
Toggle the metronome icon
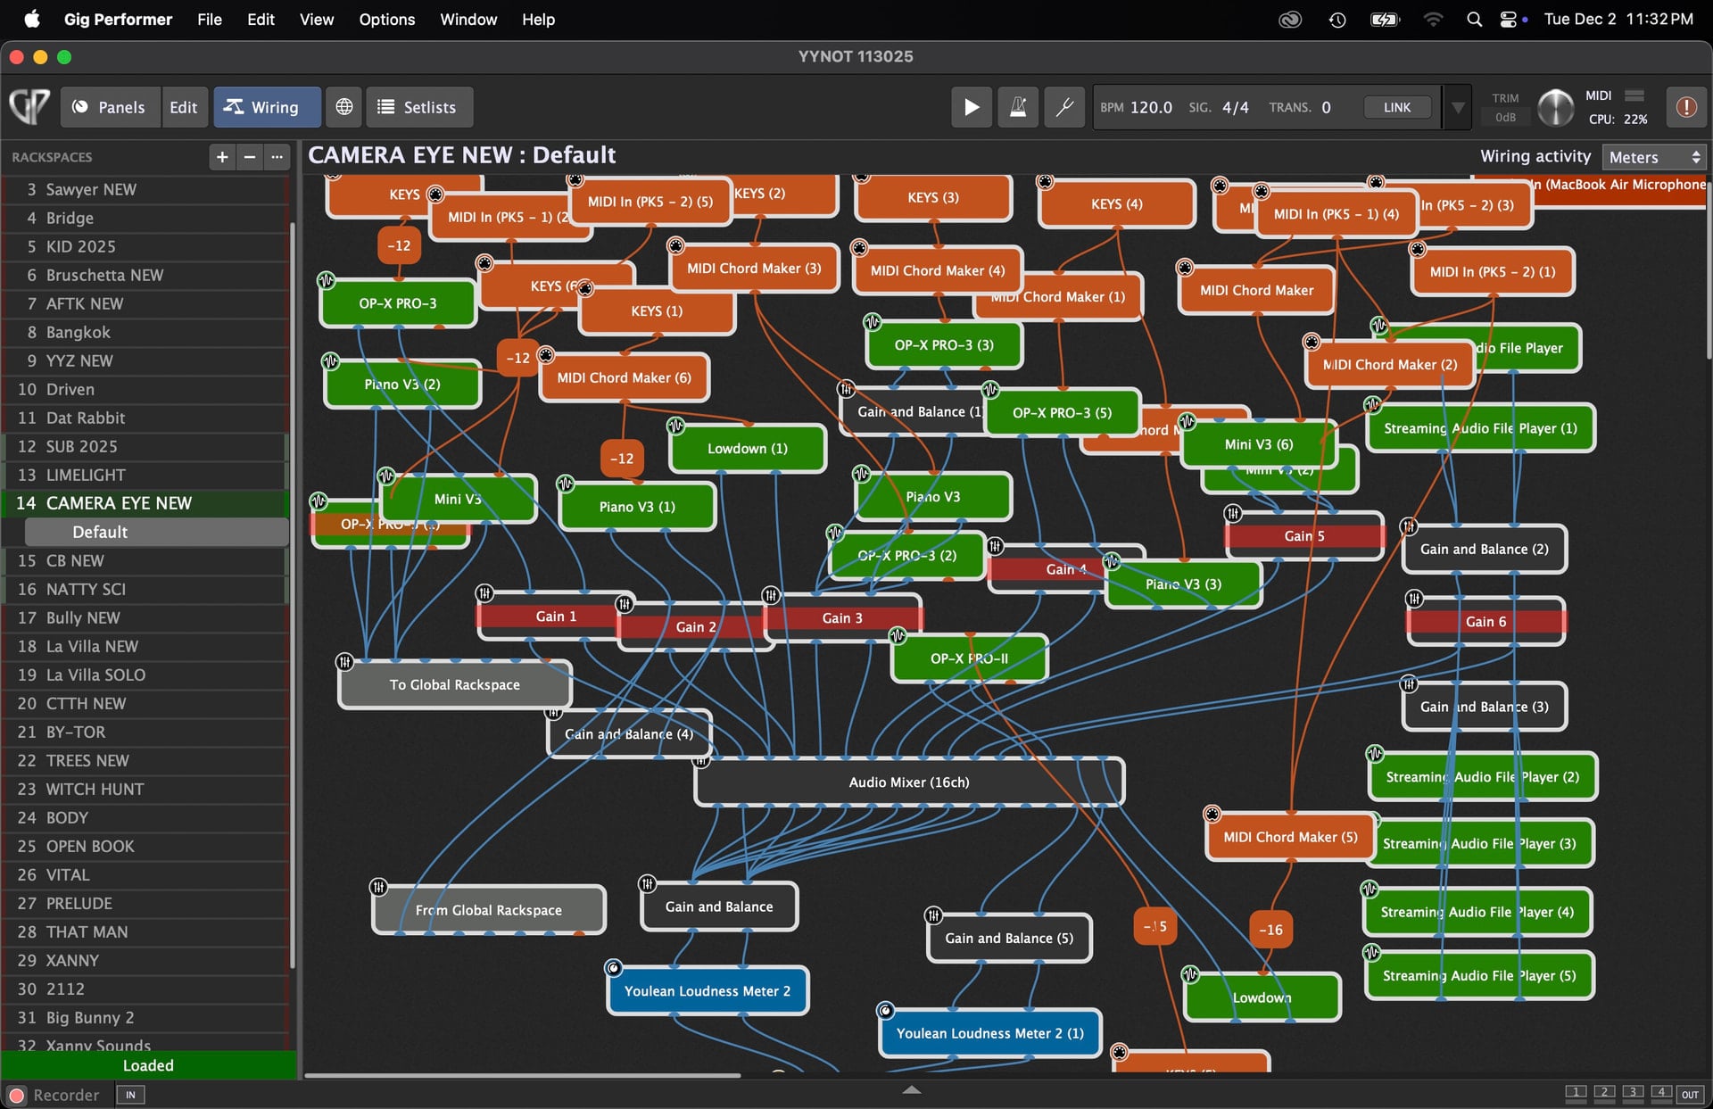1017,108
